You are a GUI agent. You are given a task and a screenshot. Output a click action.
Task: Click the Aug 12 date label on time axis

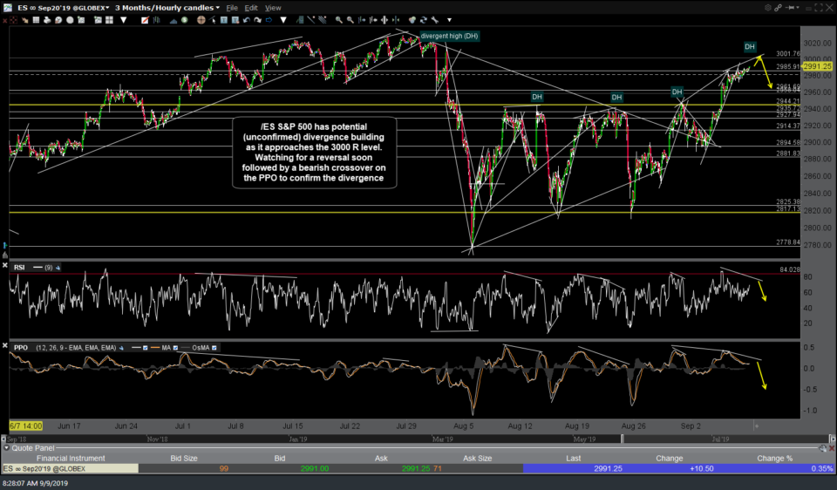tap(520, 426)
